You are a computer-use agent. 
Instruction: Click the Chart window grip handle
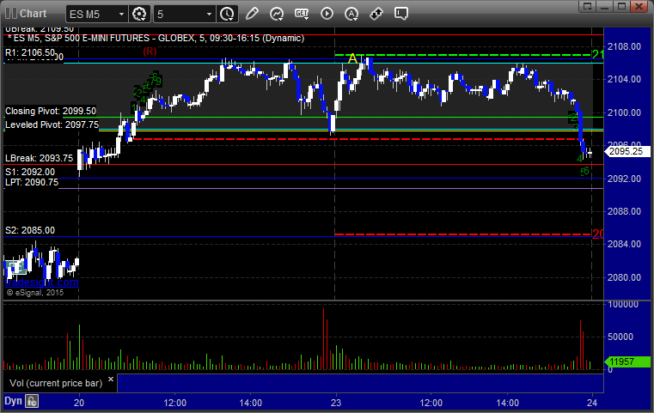click(x=11, y=14)
